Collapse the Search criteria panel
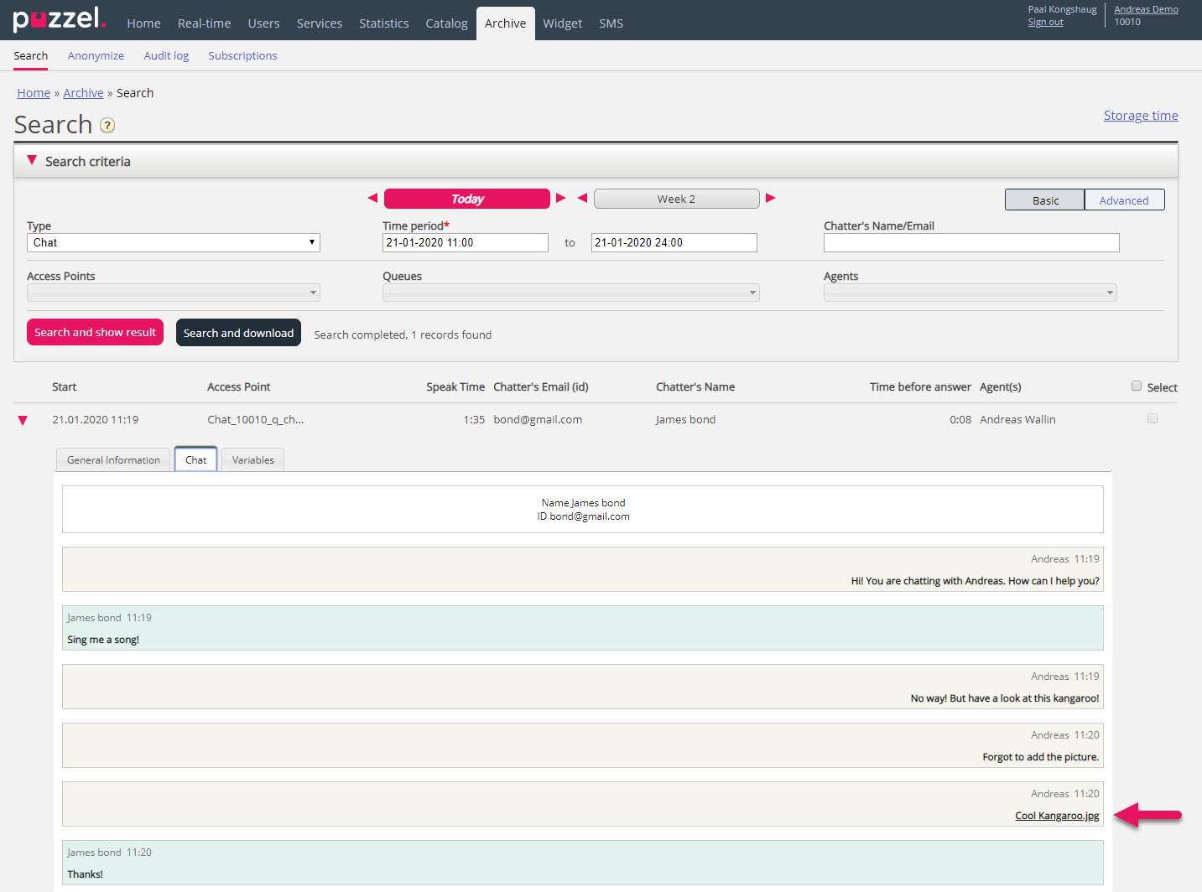The image size is (1202, 892). tap(32, 161)
